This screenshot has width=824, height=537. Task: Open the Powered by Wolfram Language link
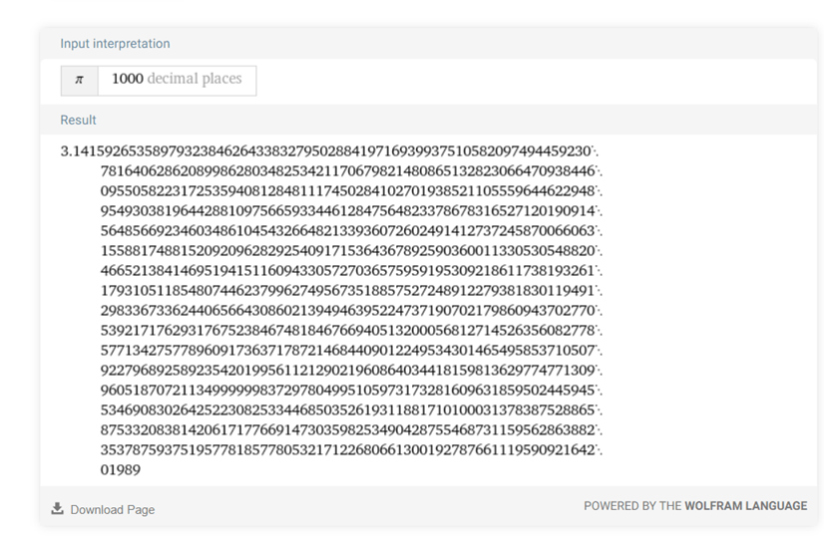(x=695, y=506)
